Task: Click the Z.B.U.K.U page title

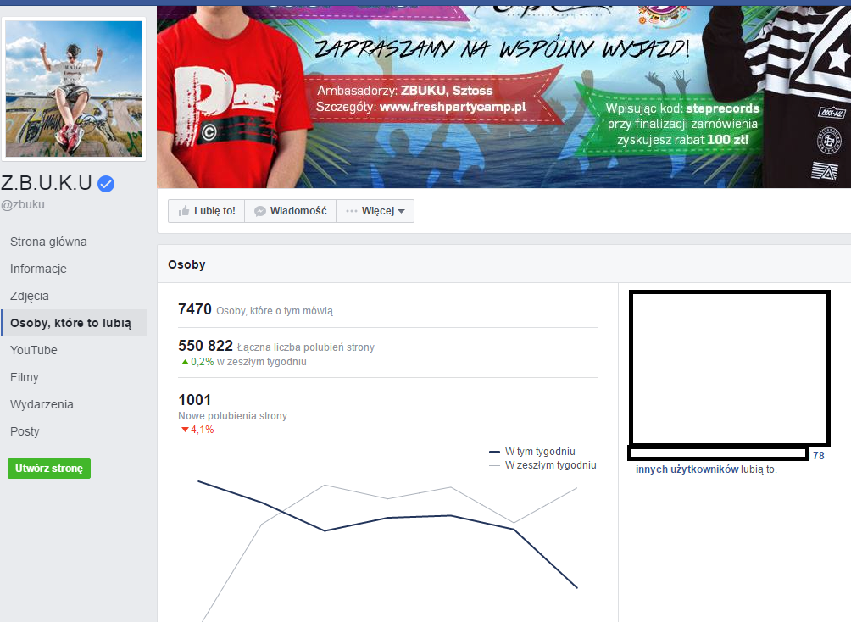Action: coord(47,183)
